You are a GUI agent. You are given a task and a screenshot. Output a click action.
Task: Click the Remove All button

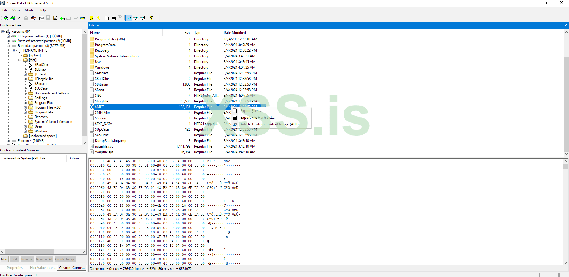pos(44,259)
